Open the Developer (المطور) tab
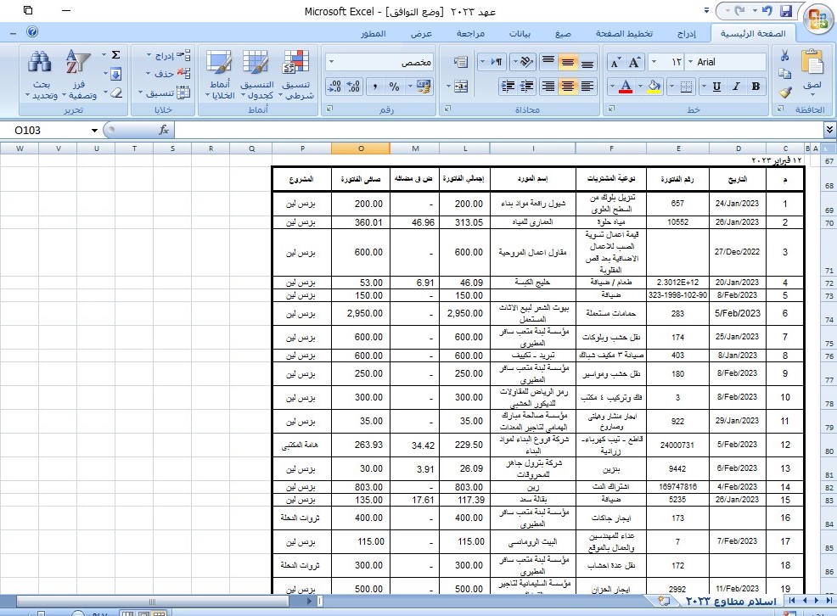The width and height of the screenshot is (837, 616). (374, 34)
